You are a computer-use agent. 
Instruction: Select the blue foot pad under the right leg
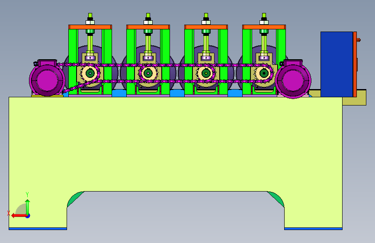(x=313, y=229)
